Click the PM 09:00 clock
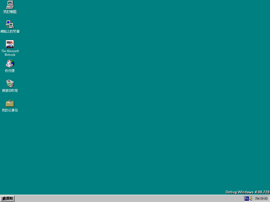Screen dimensions: 270x202 coord(261,199)
